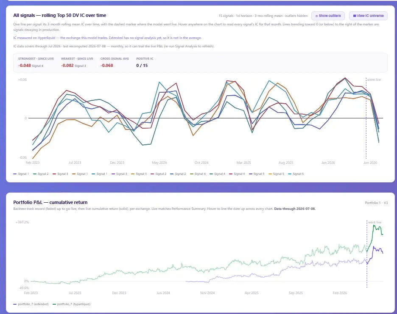Toggle the last cyan Signal 5 legend entry

coord(296,174)
